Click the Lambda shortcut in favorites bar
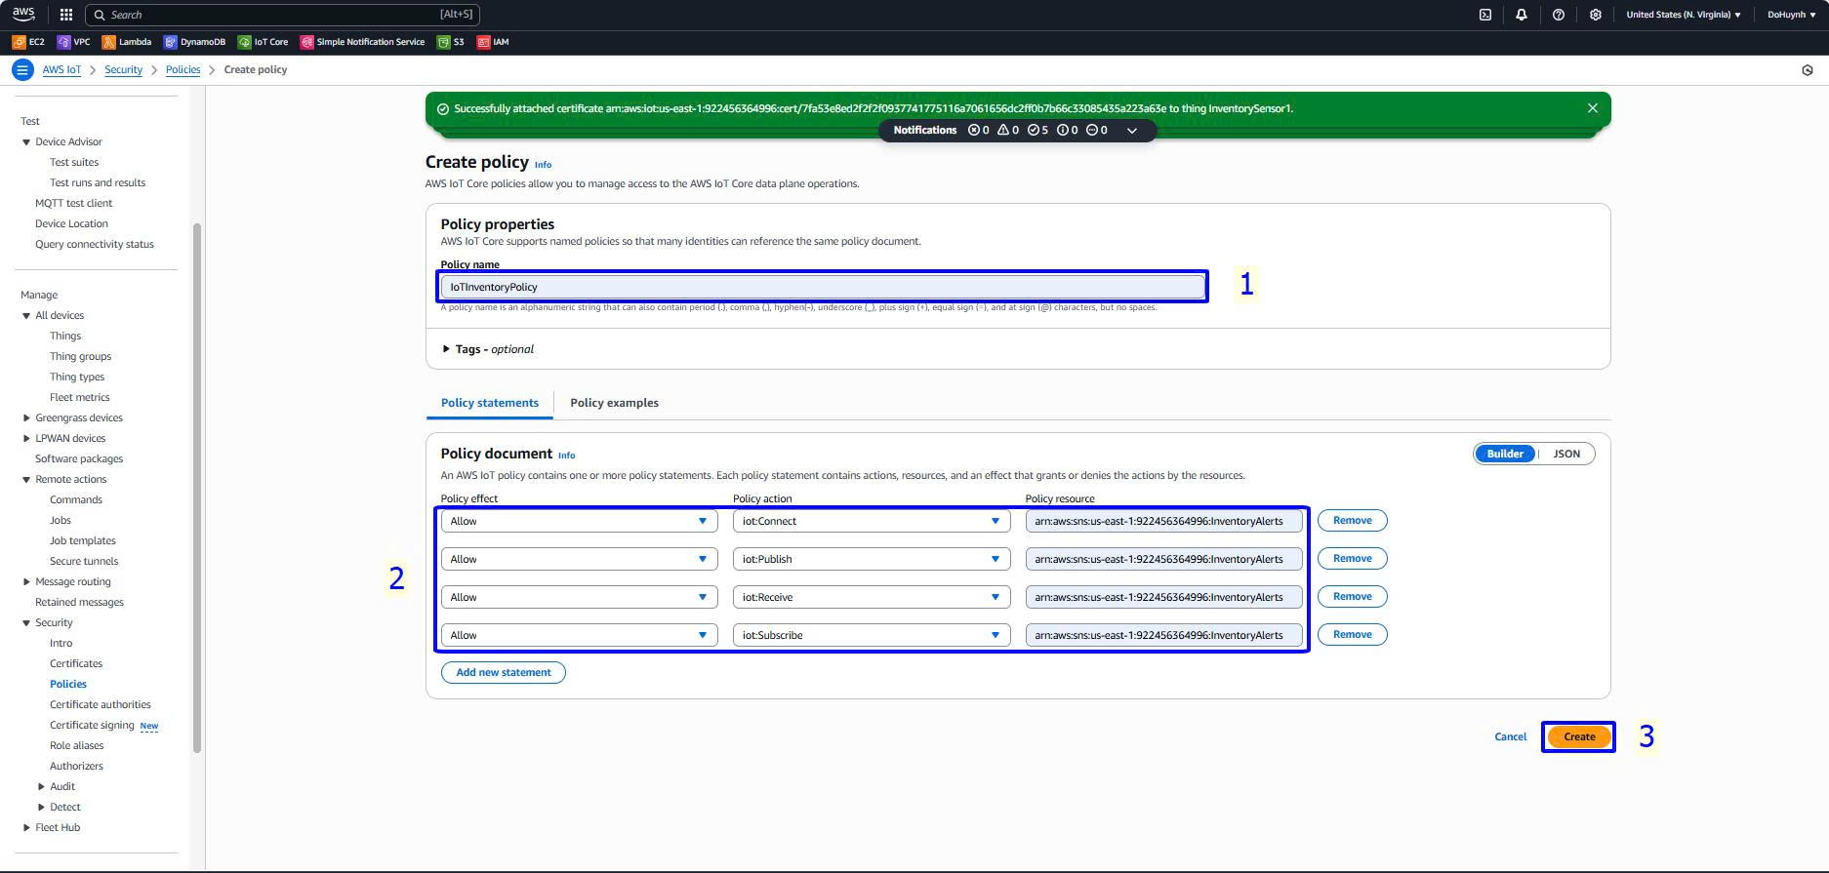The height and width of the screenshot is (873, 1829). pos(127,42)
